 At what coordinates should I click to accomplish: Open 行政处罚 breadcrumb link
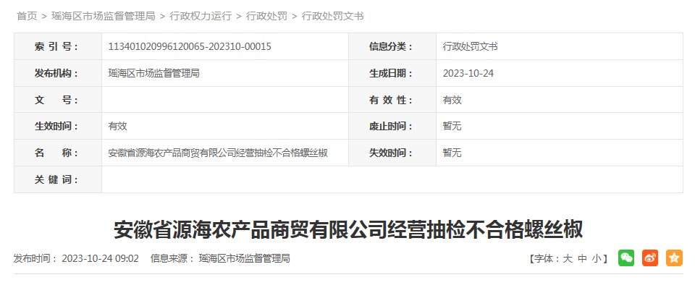(266, 17)
